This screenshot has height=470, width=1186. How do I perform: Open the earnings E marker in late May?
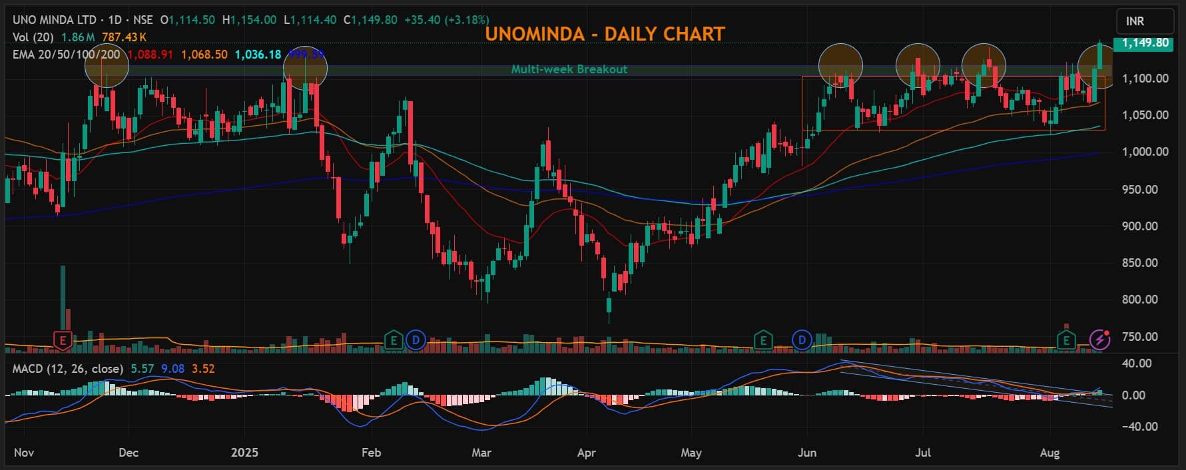763,341
